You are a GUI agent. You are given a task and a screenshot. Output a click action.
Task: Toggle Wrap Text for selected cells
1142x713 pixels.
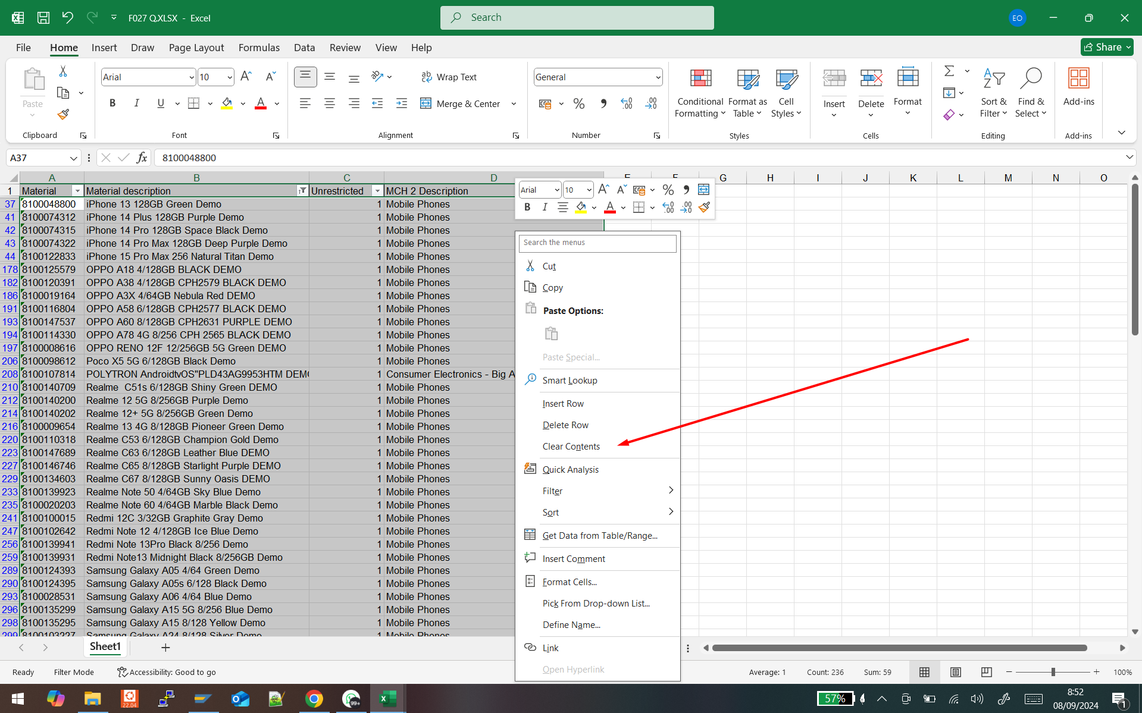(x=449, y=77)
